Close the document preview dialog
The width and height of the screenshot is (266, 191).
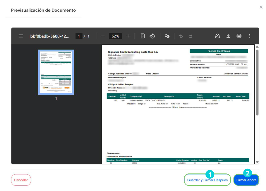(x=261, y=7)
